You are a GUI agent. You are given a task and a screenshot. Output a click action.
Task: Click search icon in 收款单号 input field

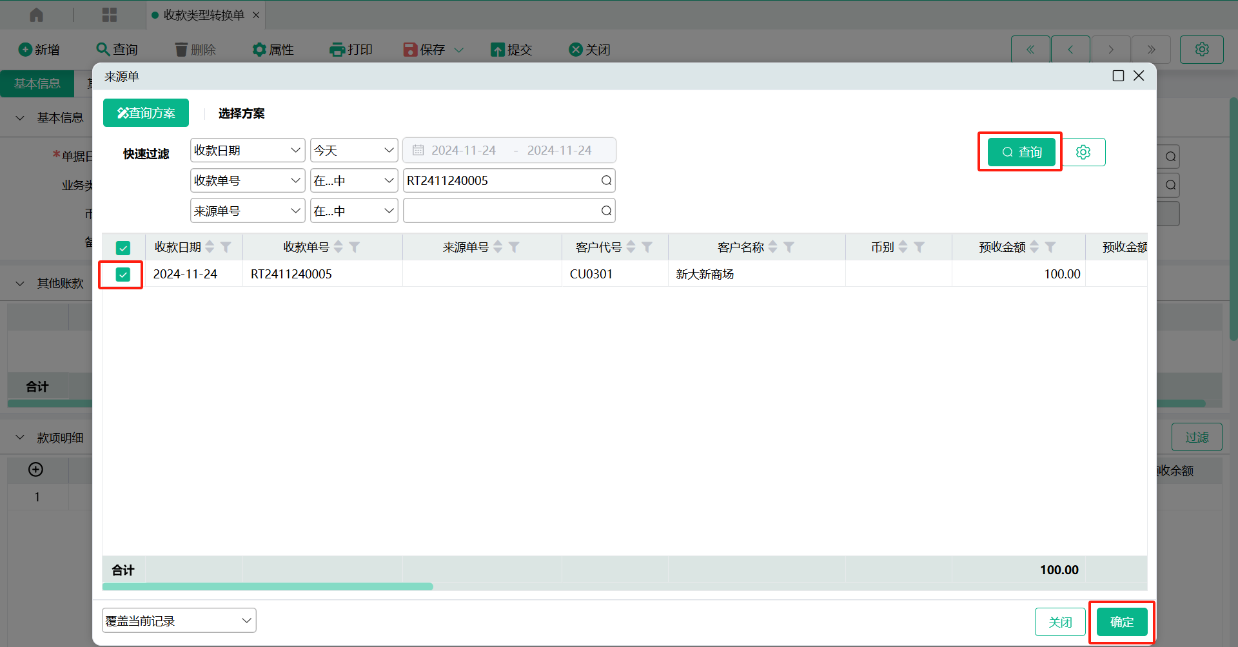click(x=606, y=180)
